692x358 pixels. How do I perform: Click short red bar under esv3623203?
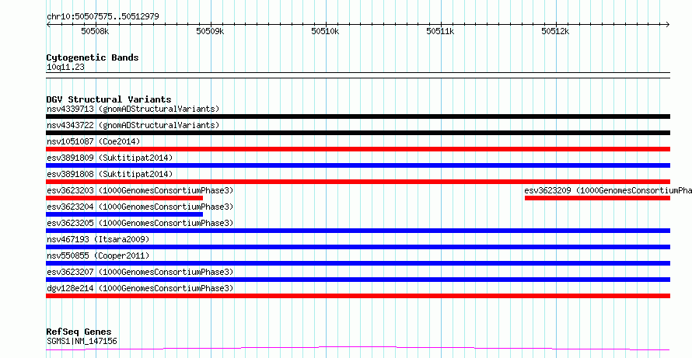(x=124, y=198)
